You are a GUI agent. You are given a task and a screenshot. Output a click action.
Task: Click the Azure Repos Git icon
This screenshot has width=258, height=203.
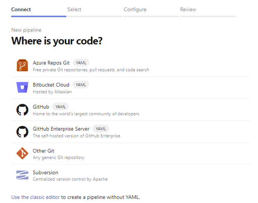(x=22, y=66)
